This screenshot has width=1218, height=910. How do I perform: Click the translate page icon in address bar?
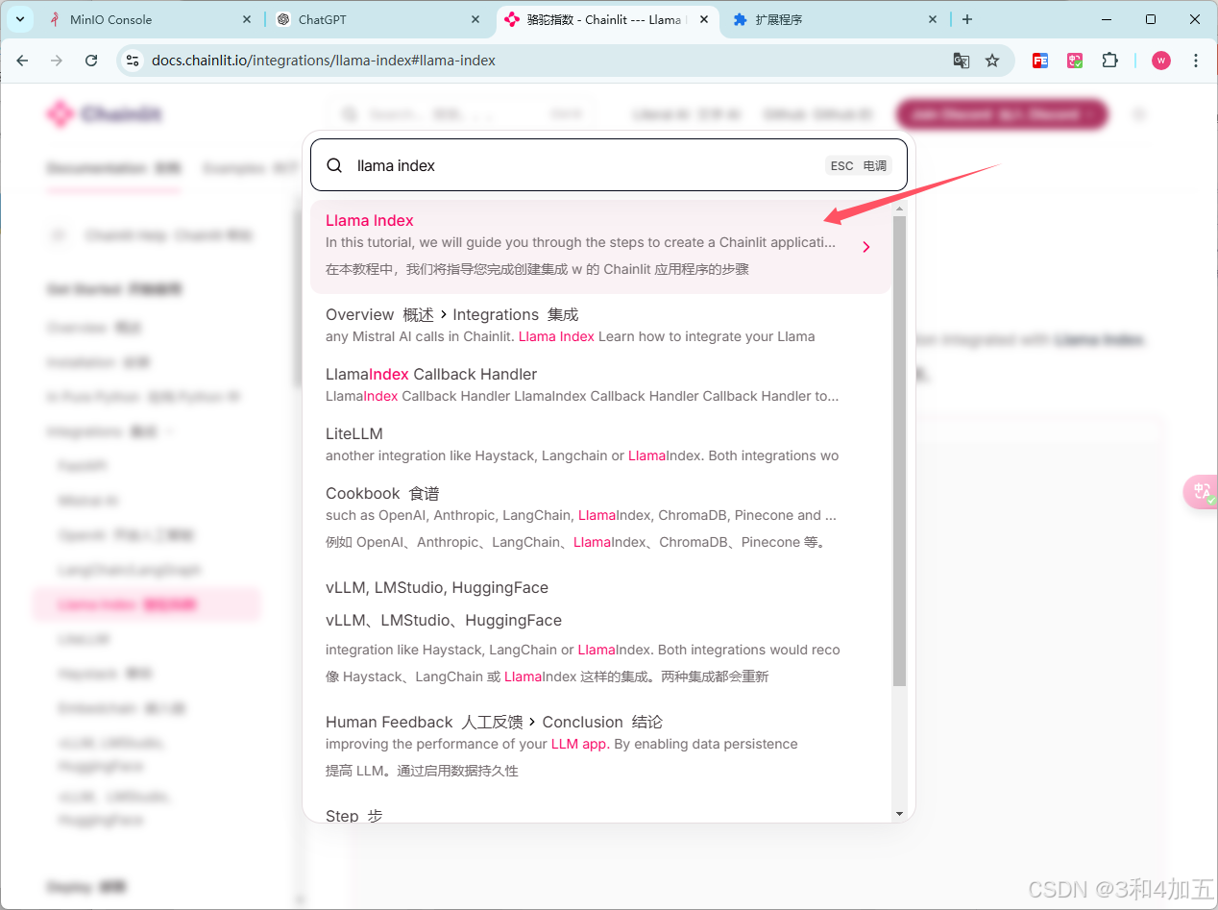(961, 61)
